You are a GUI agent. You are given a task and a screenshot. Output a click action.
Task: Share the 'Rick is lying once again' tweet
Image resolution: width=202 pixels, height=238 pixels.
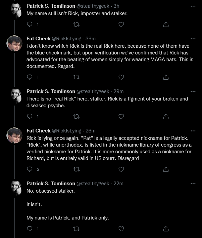coord(166,169)
